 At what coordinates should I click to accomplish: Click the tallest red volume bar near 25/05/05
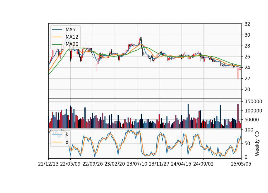tap(238, 116)
